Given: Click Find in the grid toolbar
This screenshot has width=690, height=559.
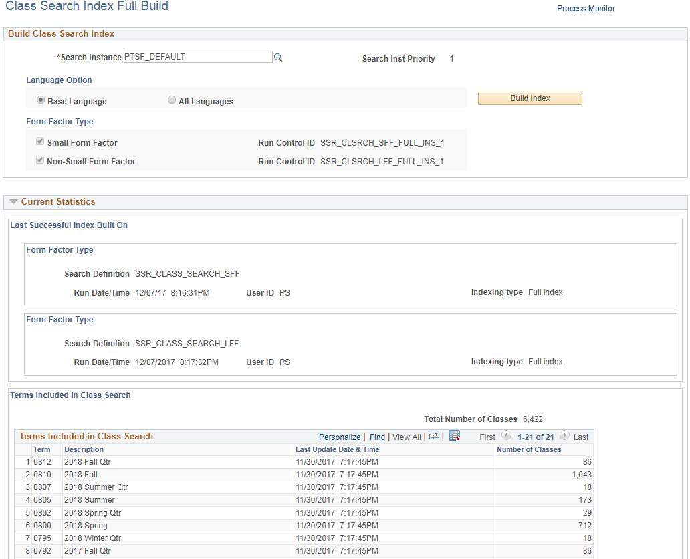Looking at the screenshot, I should point(377,436).
